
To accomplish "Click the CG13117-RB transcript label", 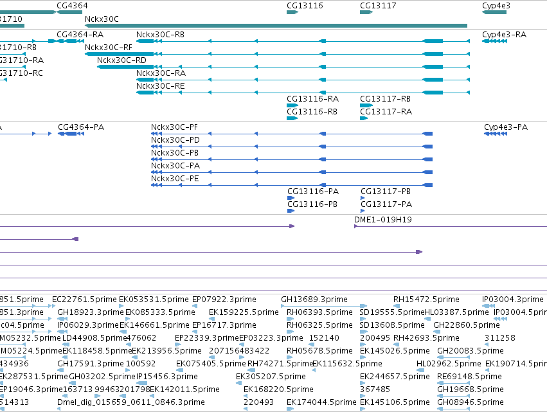I will 385,99.
